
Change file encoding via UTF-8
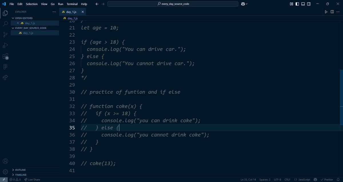278,179
